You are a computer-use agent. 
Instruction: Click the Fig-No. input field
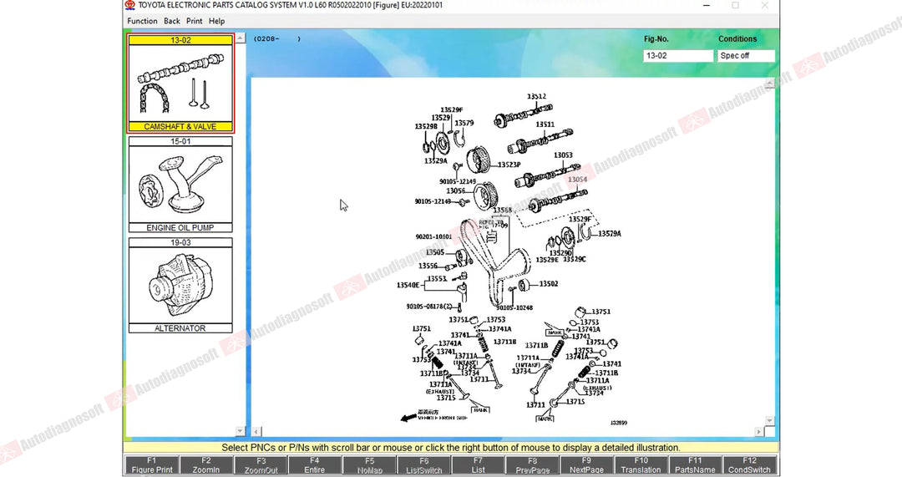tap(678, 56)
